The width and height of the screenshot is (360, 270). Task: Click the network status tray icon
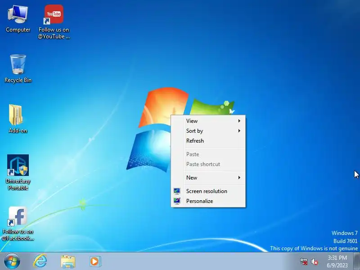point(304,261)
